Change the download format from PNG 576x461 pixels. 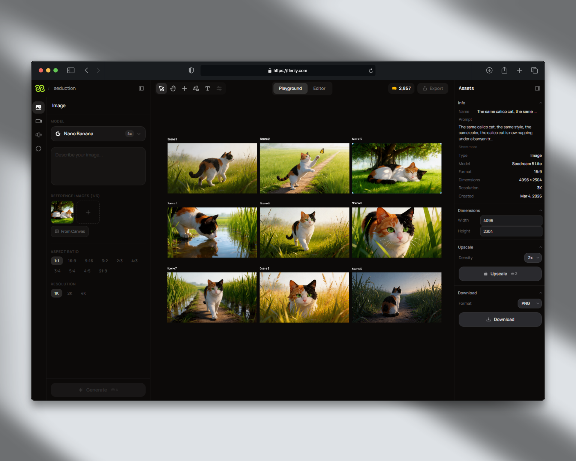click(x=529, y=303)
